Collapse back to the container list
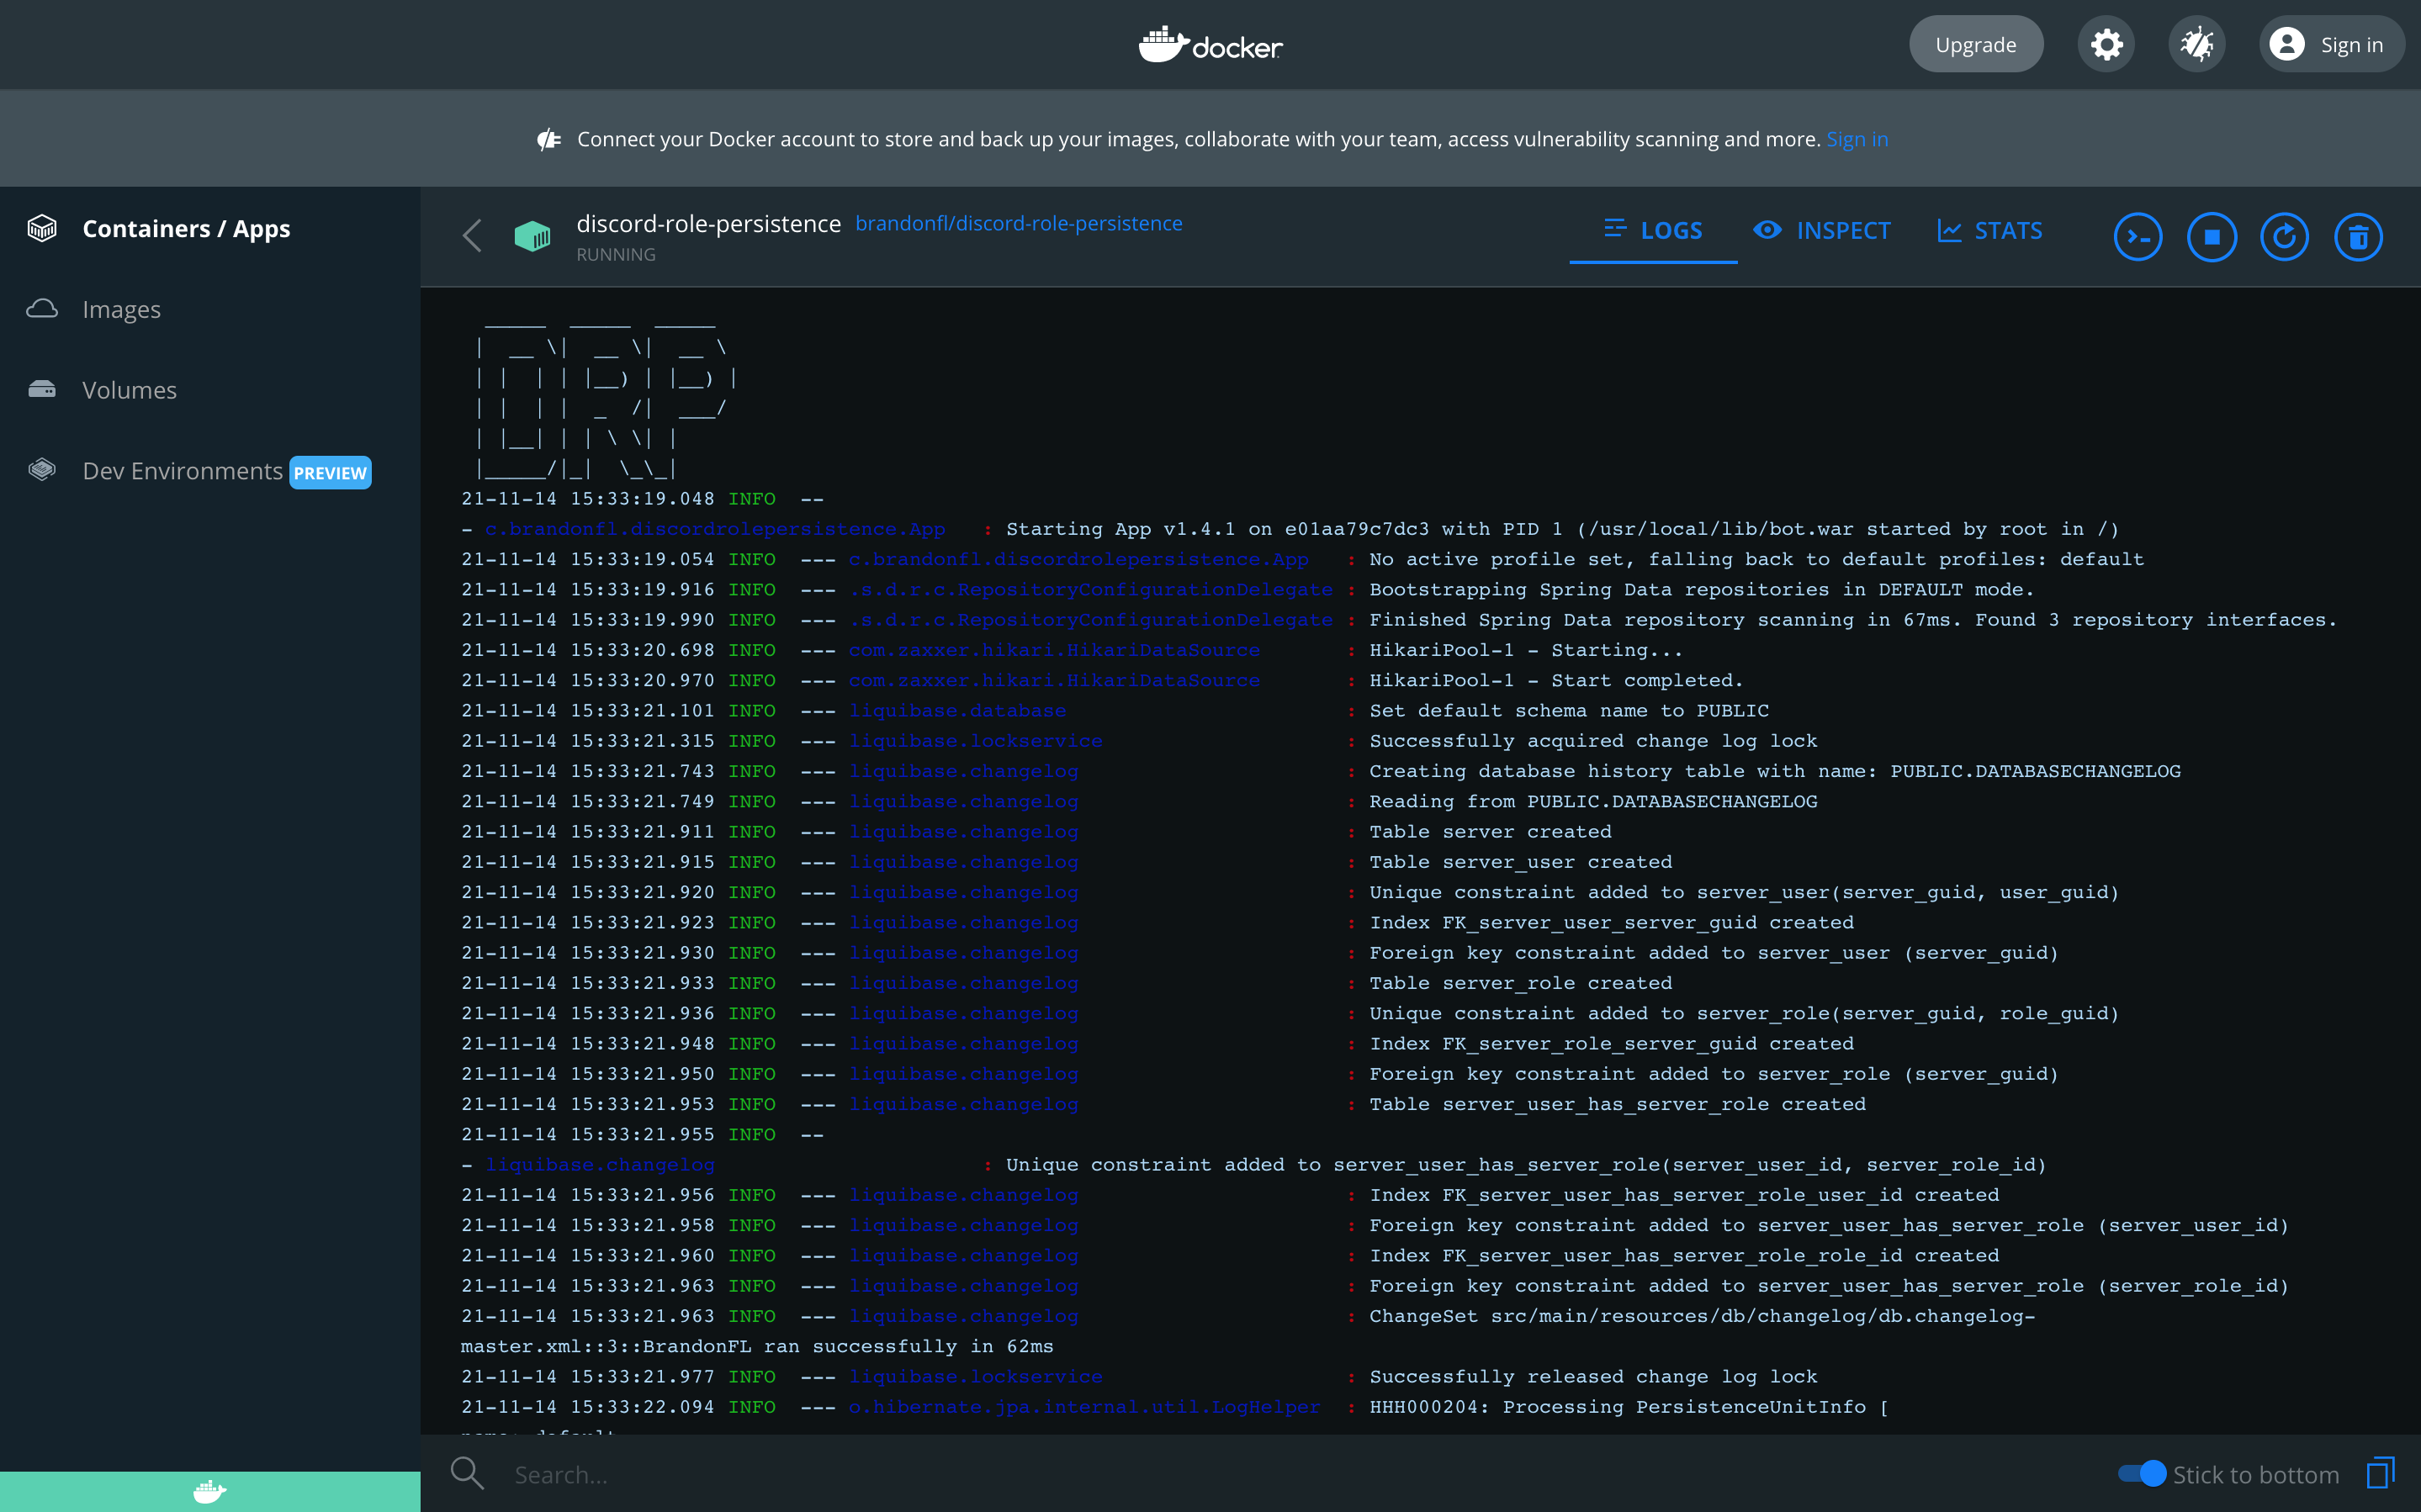The width and height of the screenshot is (2421, 1512). (x=472, y=236)
